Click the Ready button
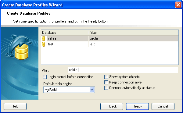 click(x=137, y=106)
